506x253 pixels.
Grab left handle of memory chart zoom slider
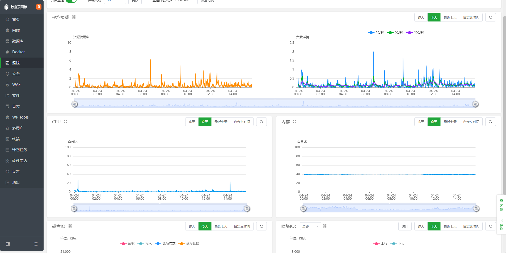click(x=303, y=209)
